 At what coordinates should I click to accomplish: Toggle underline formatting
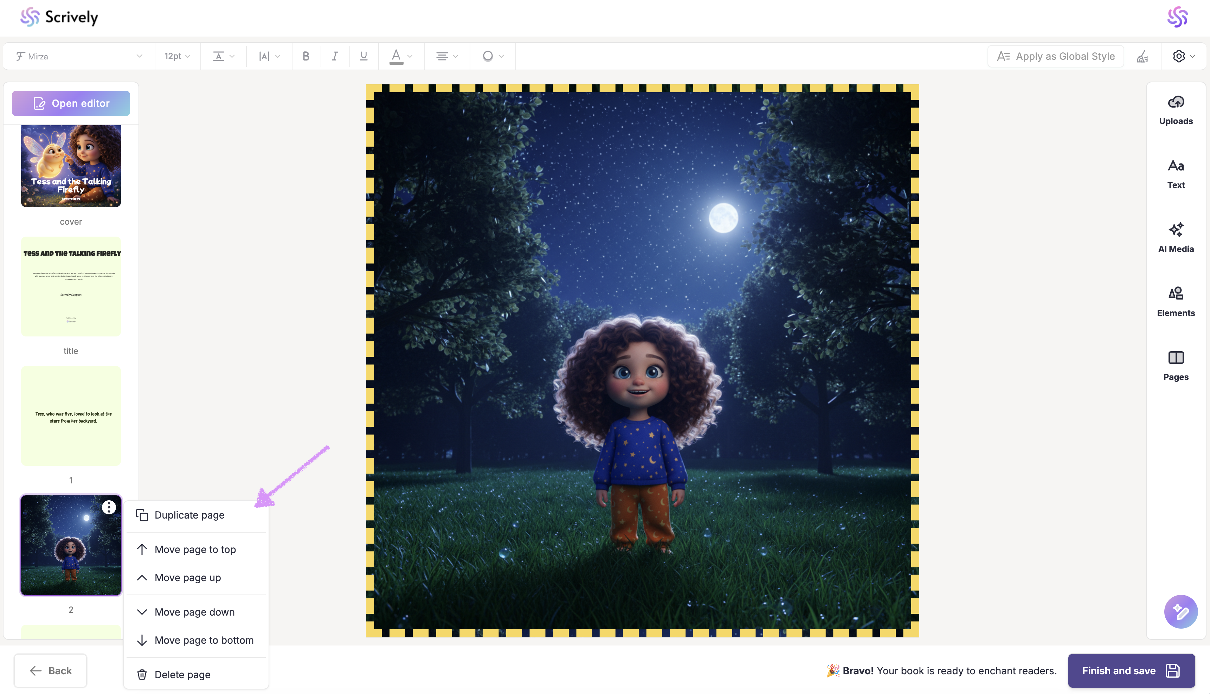(x=363, y=56)
